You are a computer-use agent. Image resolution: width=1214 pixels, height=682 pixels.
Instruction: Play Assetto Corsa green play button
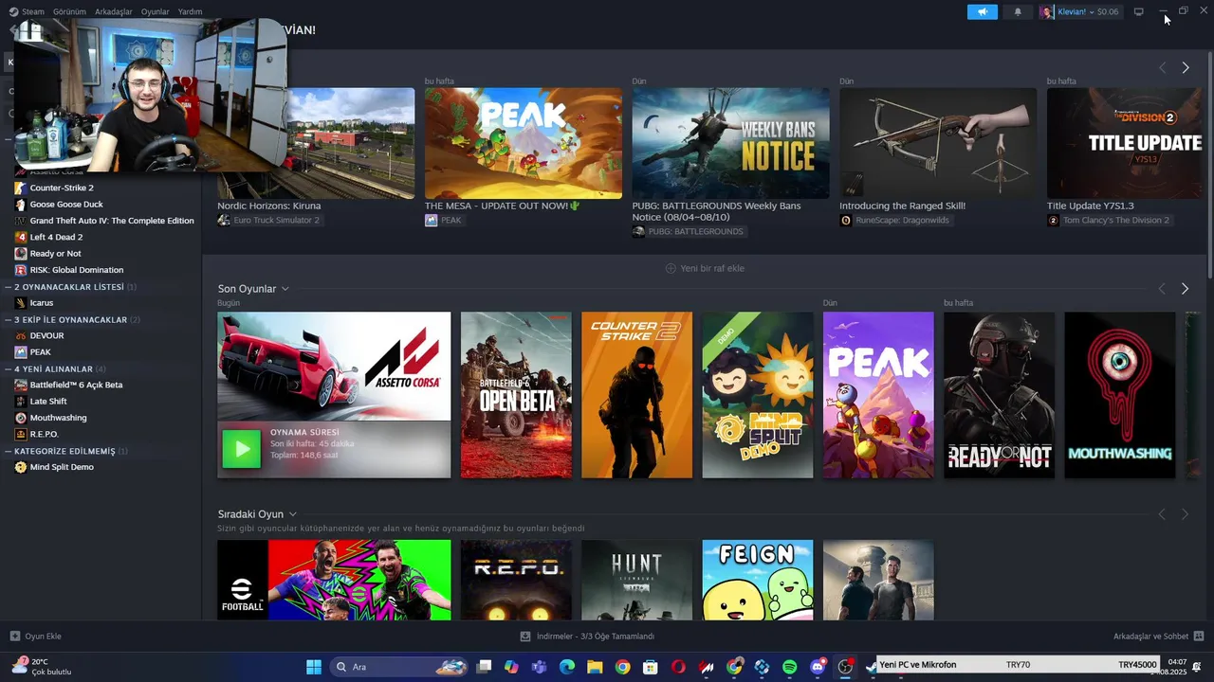tap(241, 449)
